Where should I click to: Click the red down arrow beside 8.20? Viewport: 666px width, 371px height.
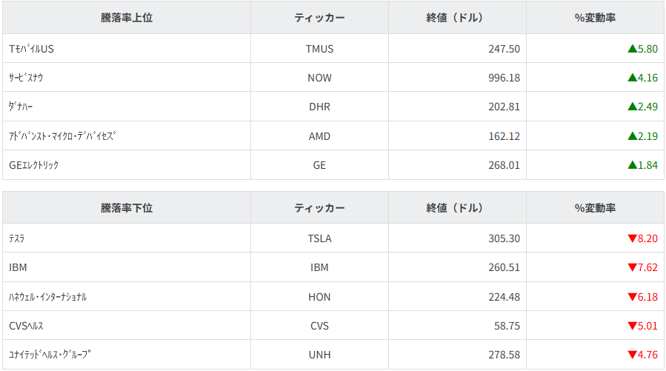pyautogui.click(x=632, y=238)
